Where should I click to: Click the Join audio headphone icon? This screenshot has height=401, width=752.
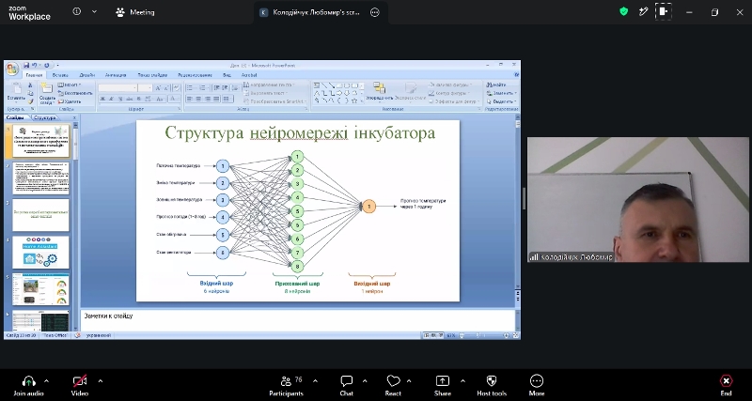pyautogui.click(x=29, y=381)
